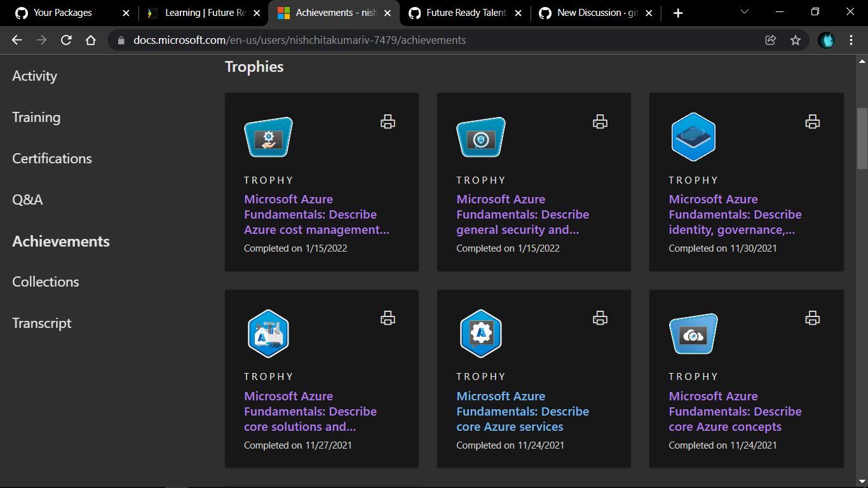Viewport: 868px width, 488px height.
Task: Open Describe core solutions link
Action: [310, 412]
